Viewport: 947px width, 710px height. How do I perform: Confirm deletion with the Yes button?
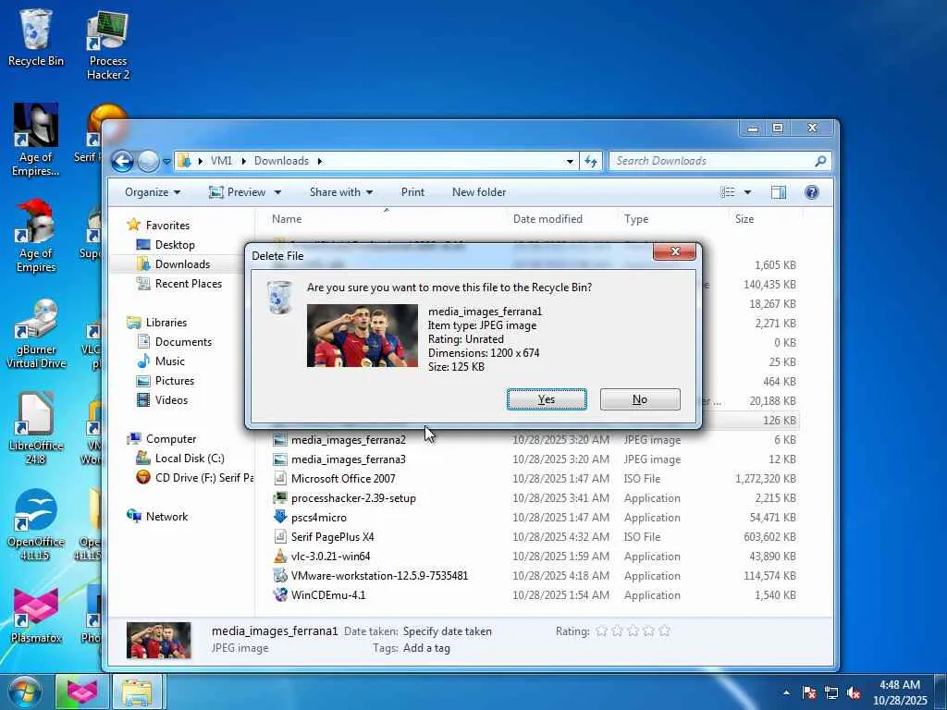[547, 399]
